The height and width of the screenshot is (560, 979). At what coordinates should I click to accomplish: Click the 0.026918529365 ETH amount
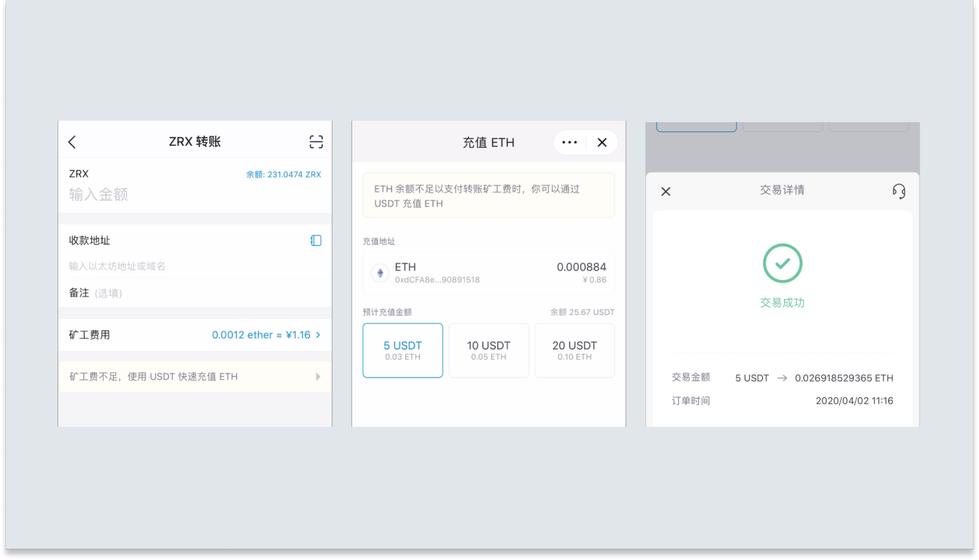pos(844,378)
